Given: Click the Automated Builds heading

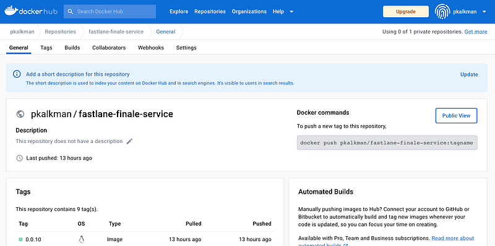Looking at the screenshot, I should [x=326, y=192].
